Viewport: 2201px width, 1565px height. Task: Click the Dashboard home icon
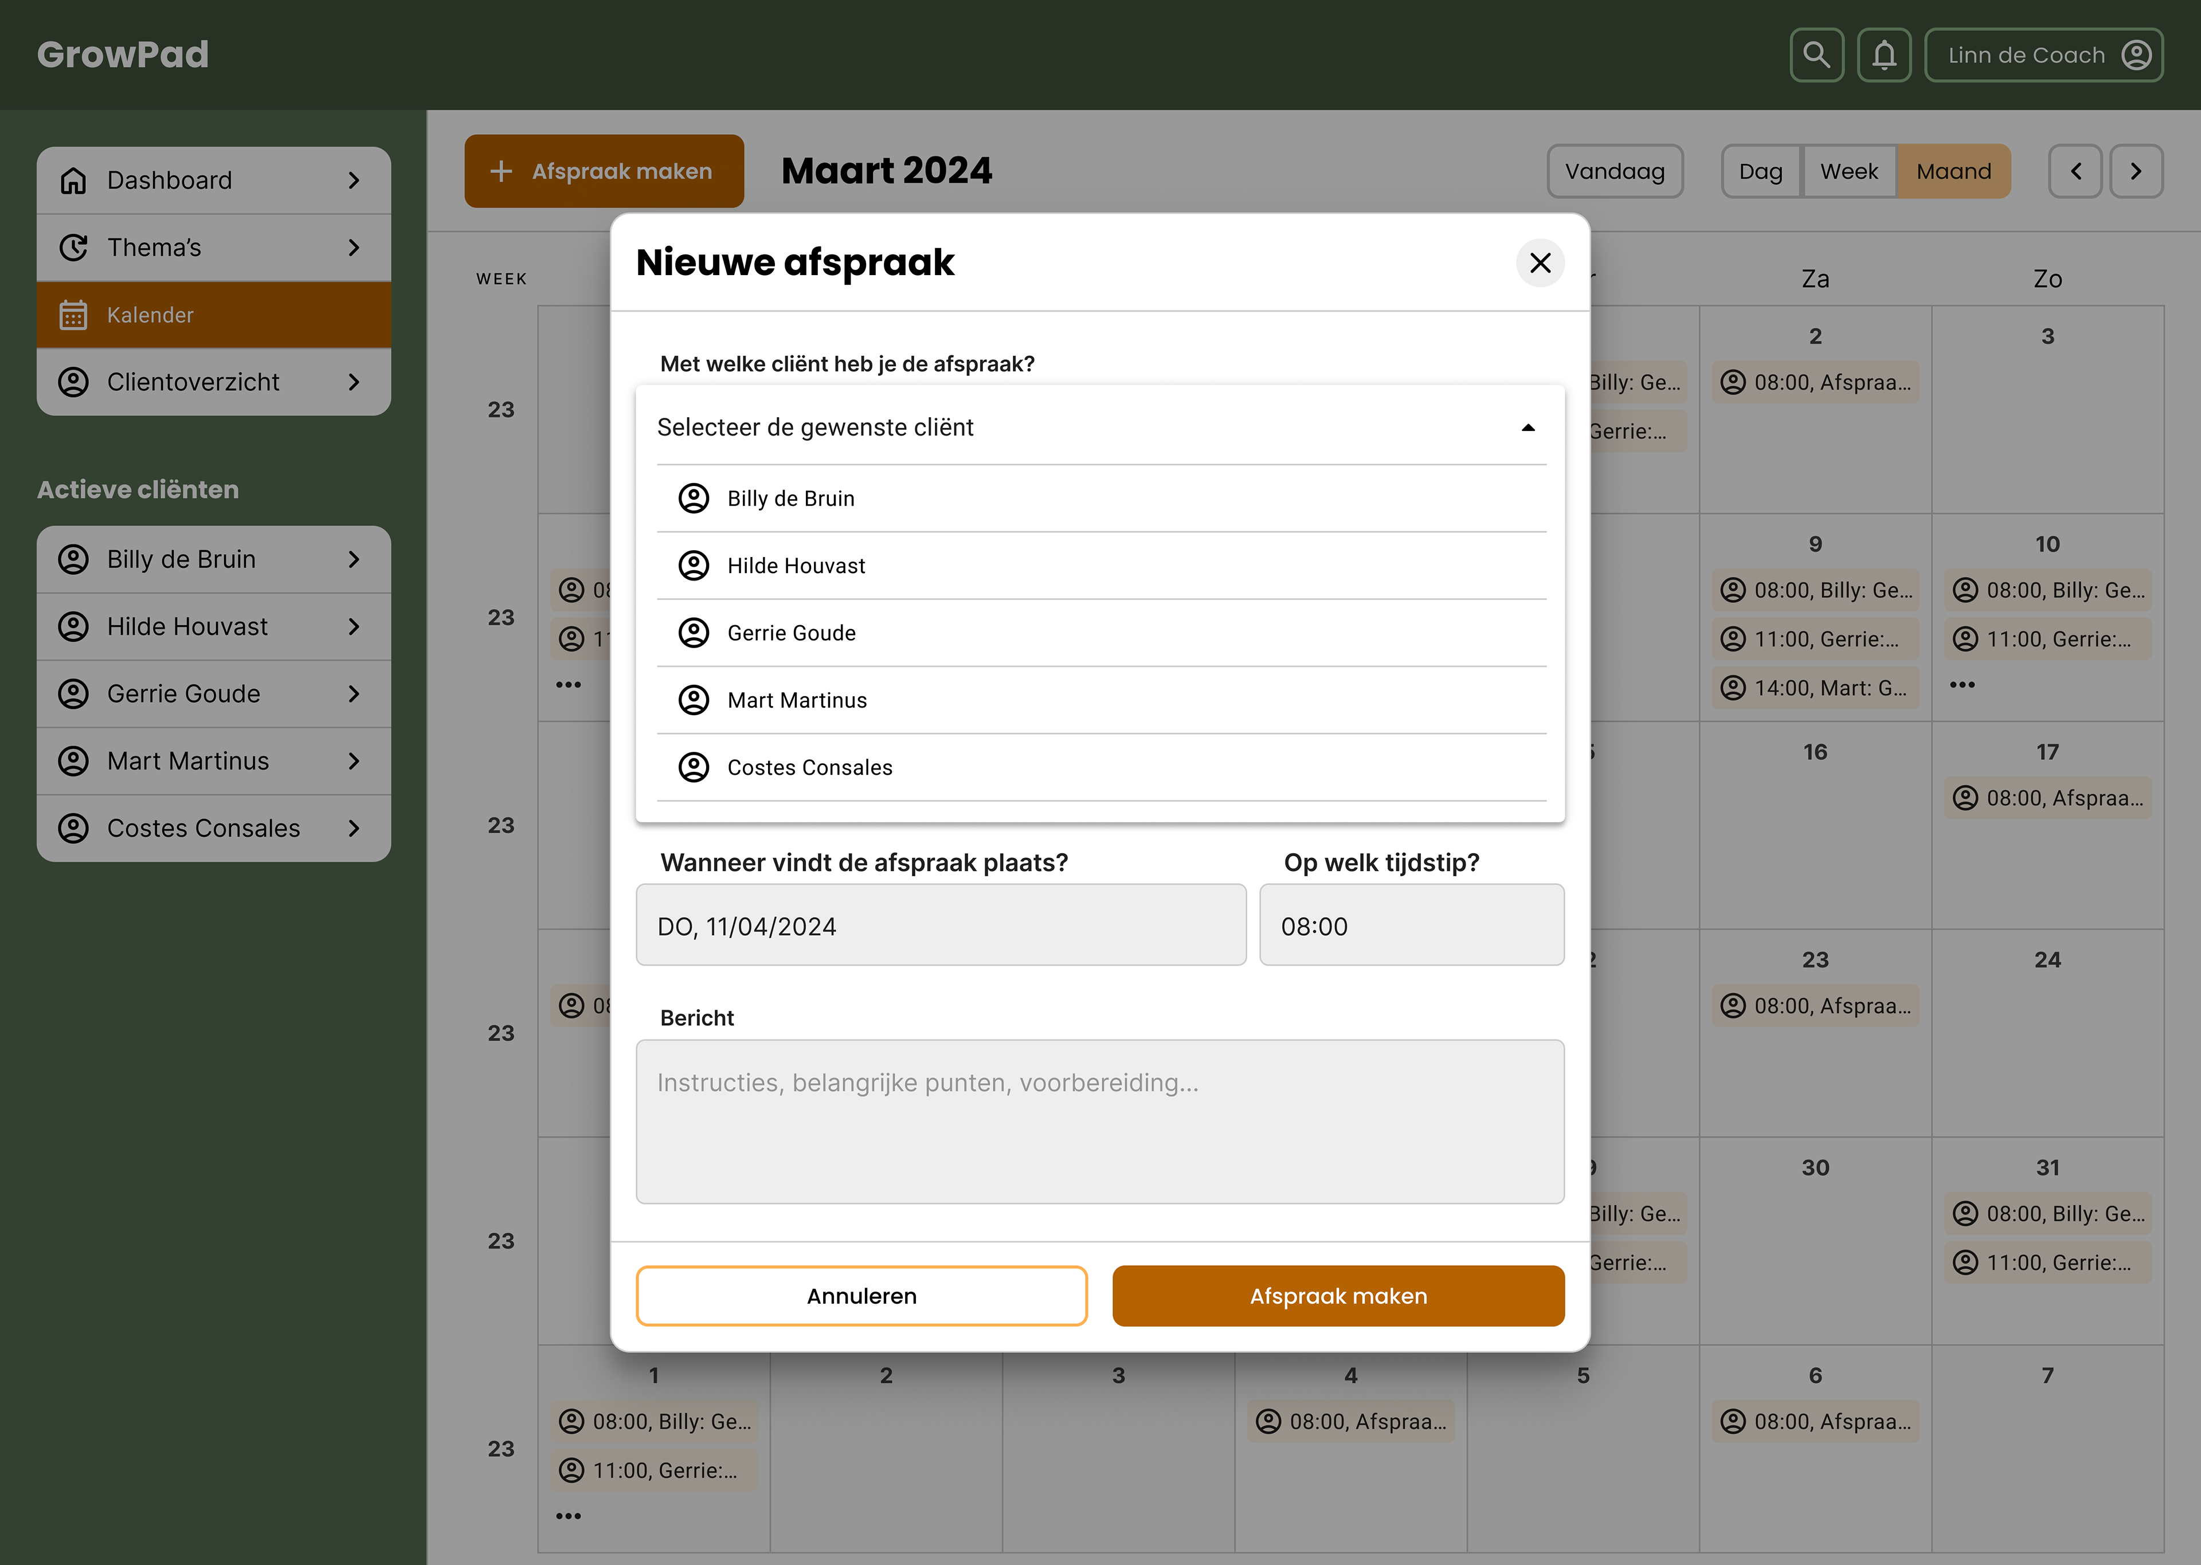click(x=73, y=180)
